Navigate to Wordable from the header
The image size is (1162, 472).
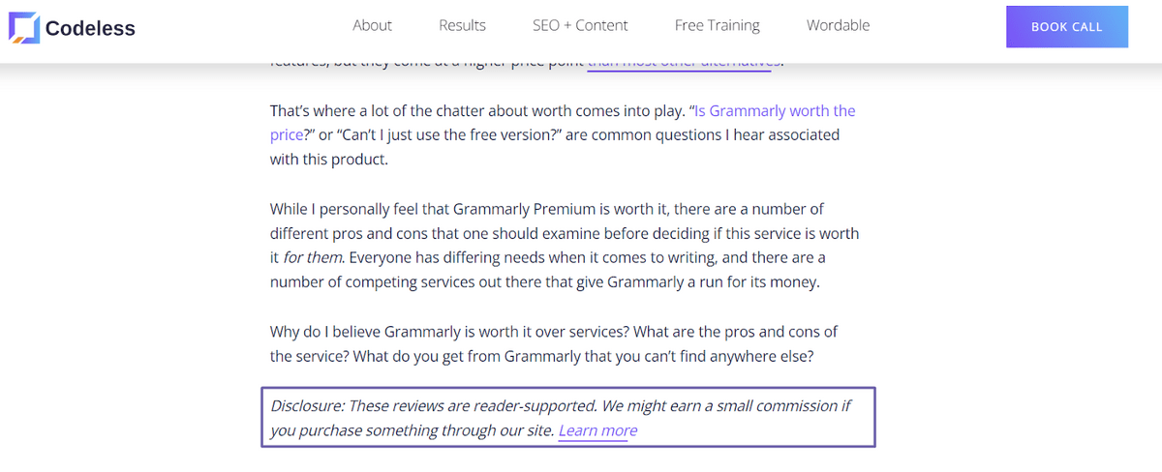(838, 25)
